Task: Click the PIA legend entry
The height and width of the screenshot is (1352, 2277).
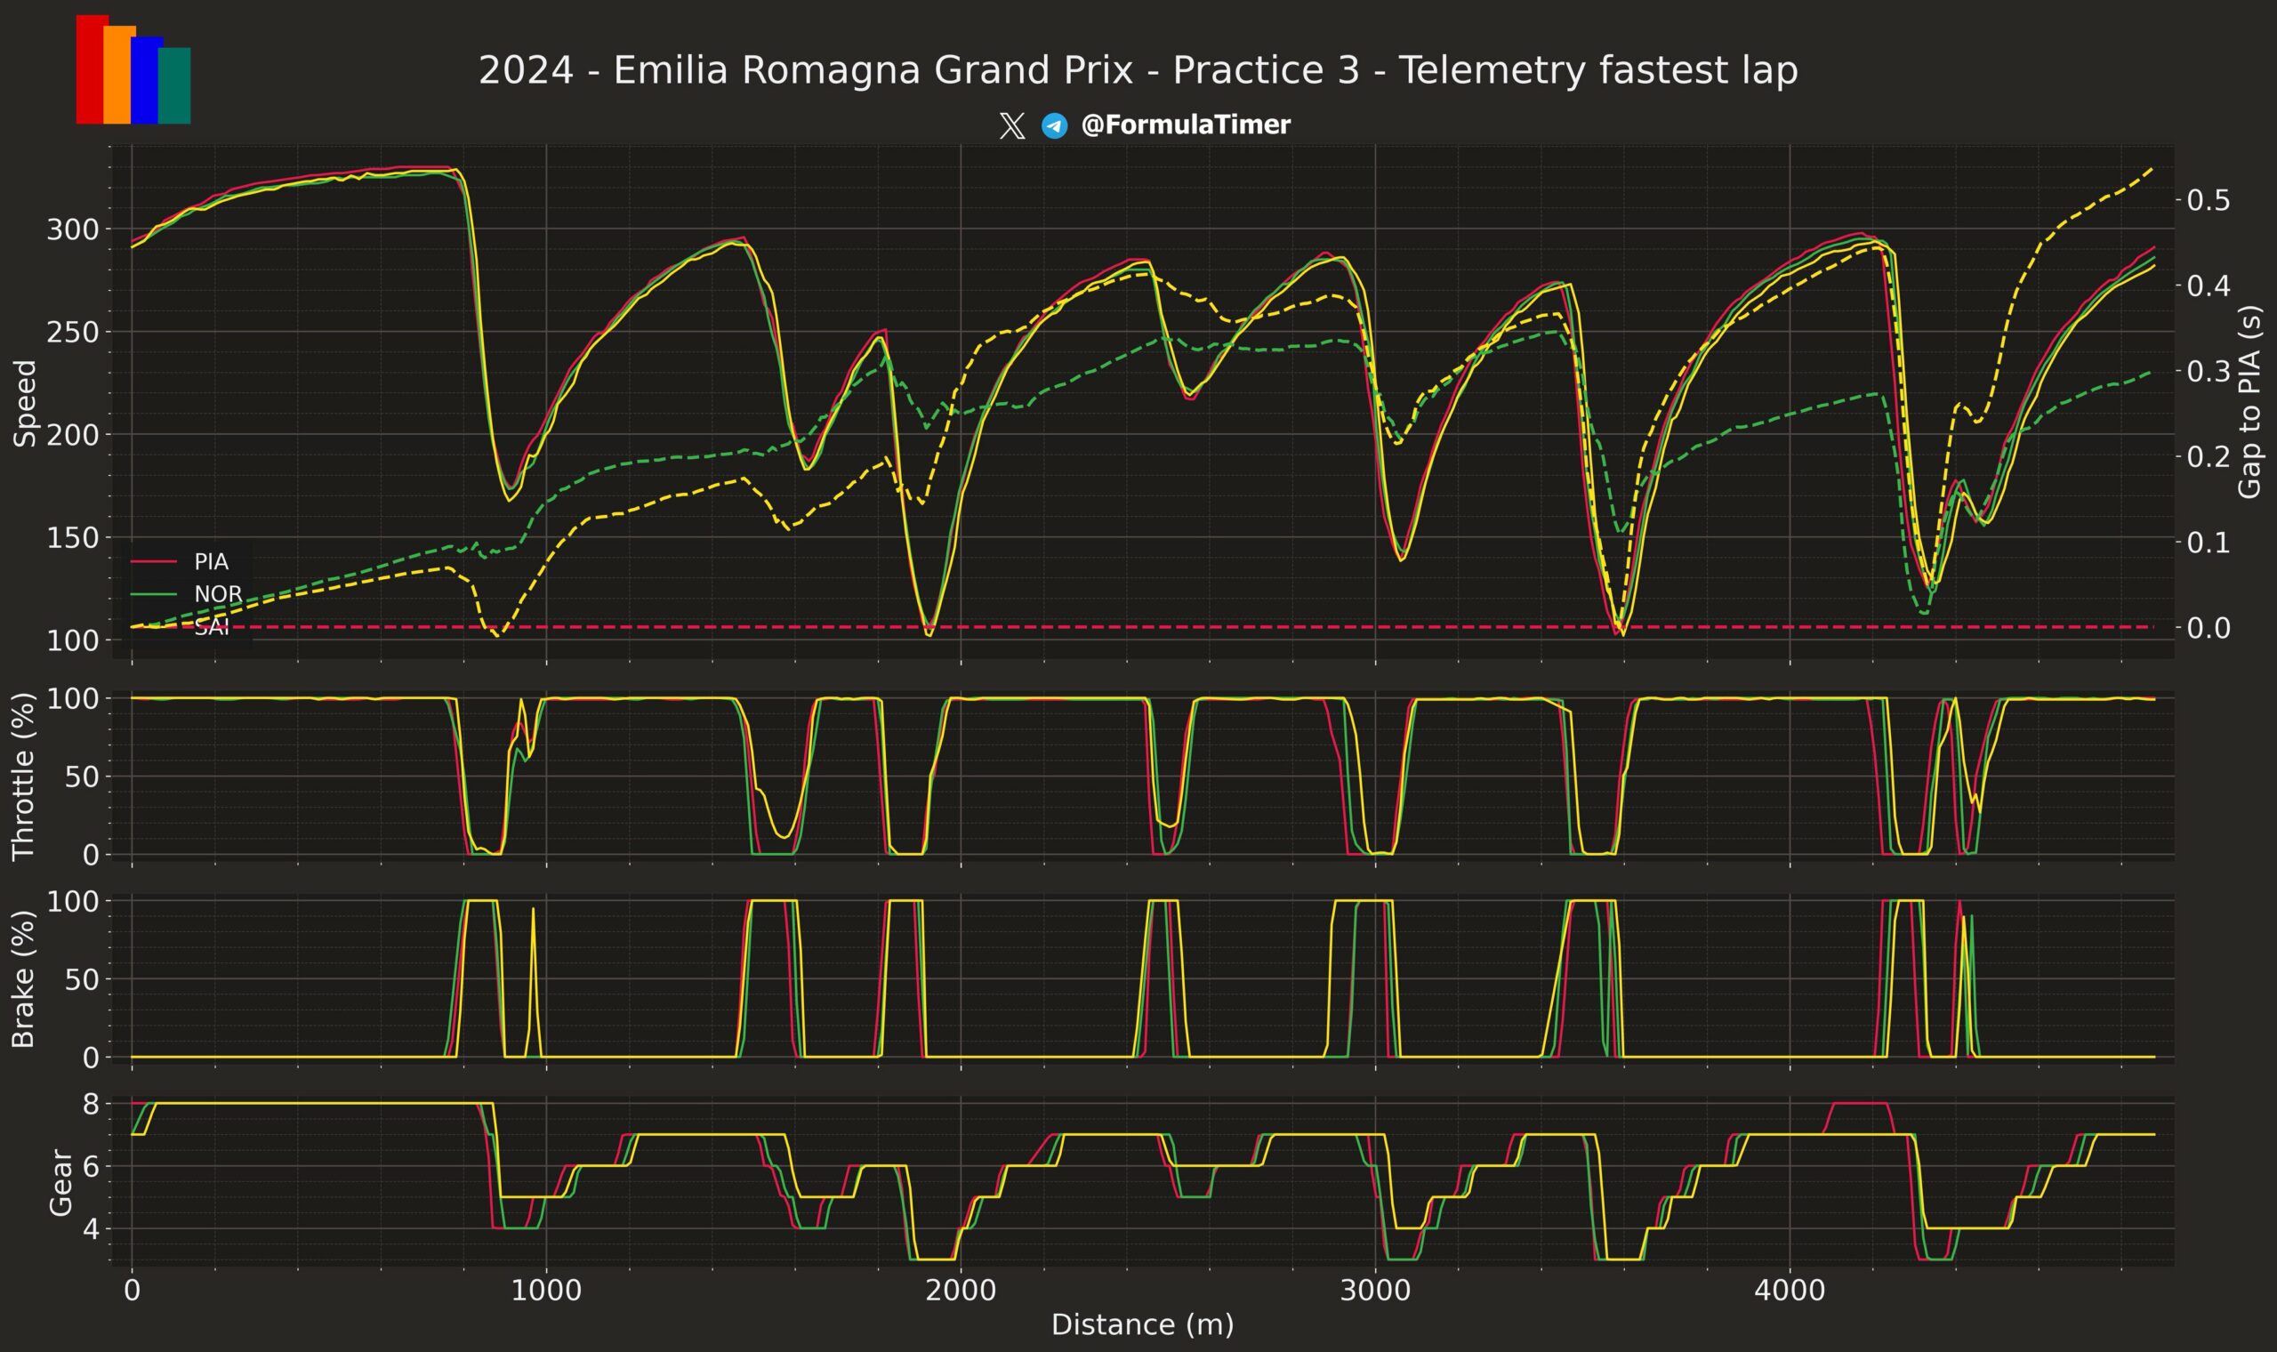Action: (211, 561)
